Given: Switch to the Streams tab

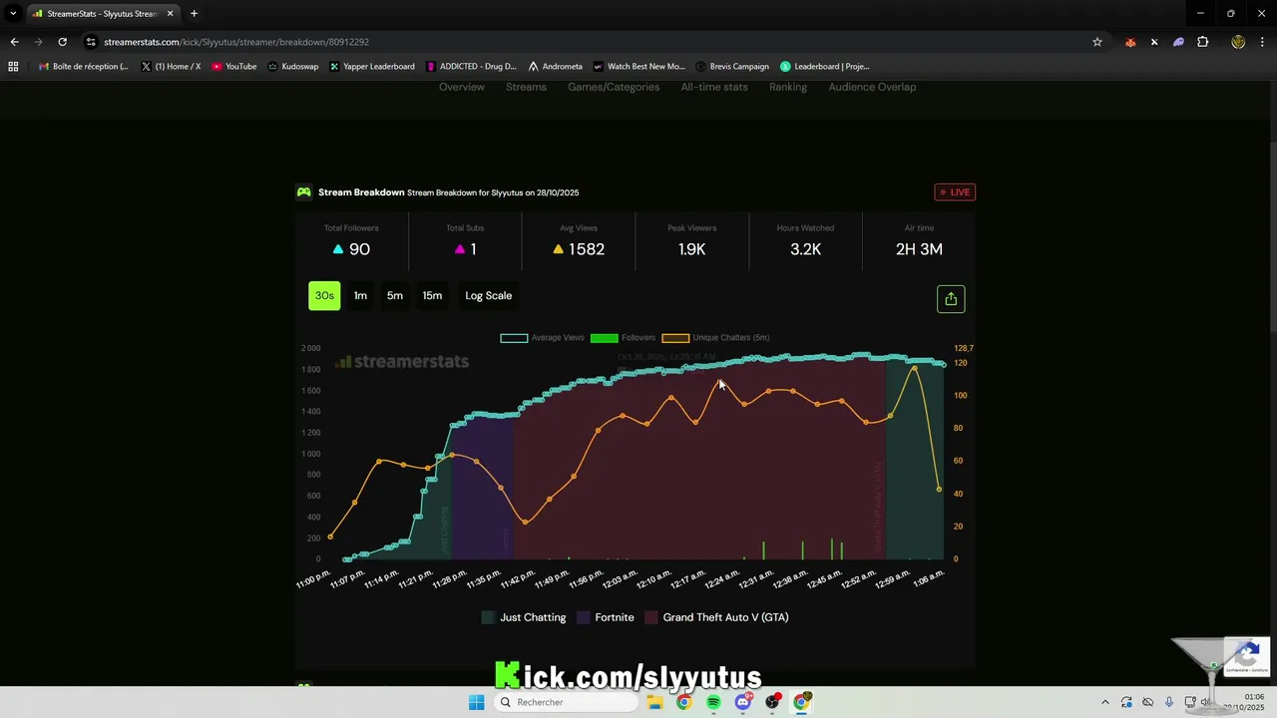Looking at the screenshot, I should (526, 87).
